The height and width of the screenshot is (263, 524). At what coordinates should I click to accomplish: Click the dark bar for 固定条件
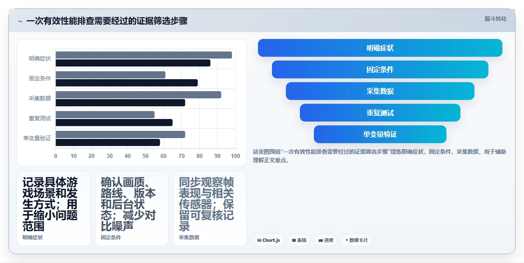point(127,83)
